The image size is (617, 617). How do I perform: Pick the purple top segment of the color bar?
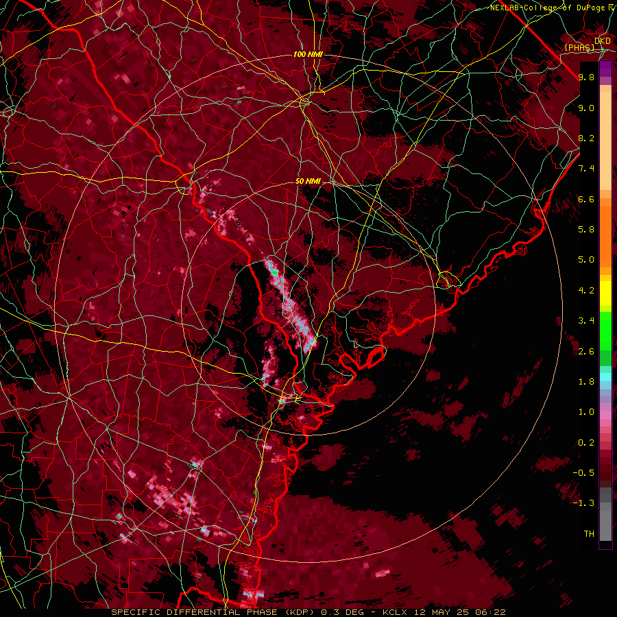point(605,69)
